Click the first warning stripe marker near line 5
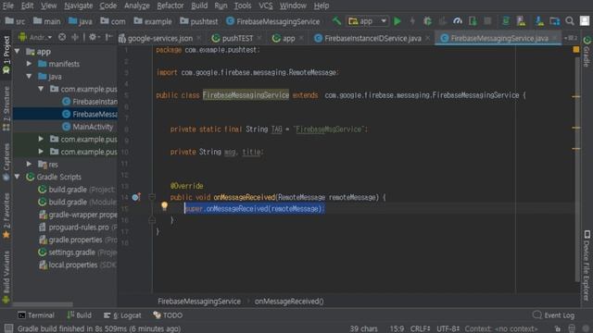The image size is (593, 333). [576, 96]
